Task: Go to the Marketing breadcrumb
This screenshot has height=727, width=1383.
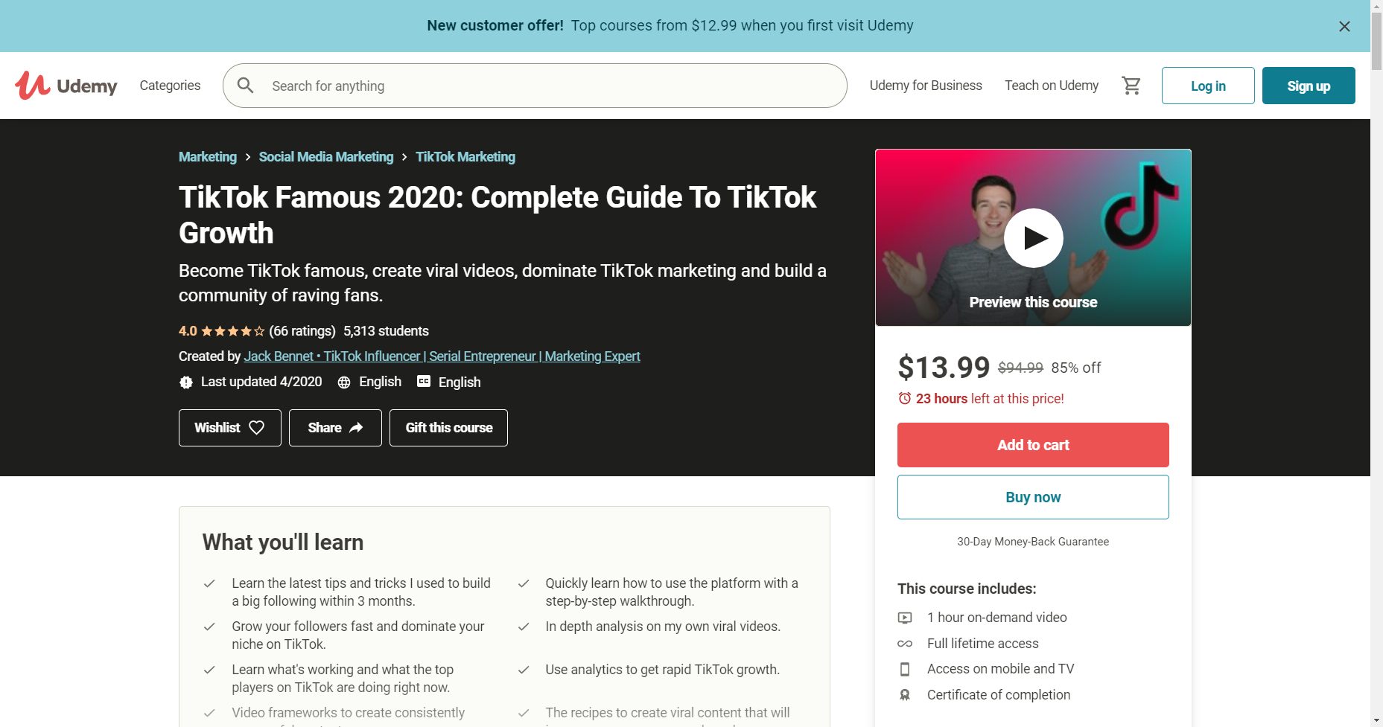Action: [208, 157]
